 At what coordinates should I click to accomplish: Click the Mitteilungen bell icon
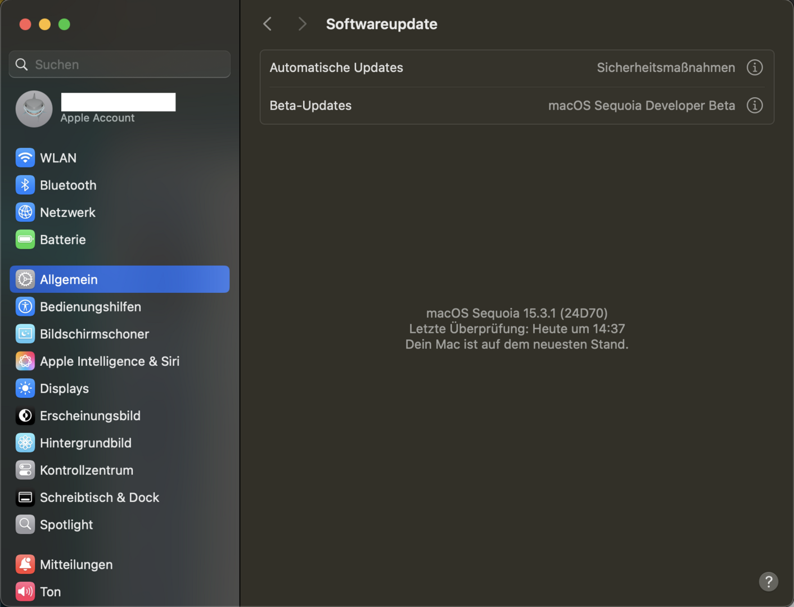click(x=25, y=565)
